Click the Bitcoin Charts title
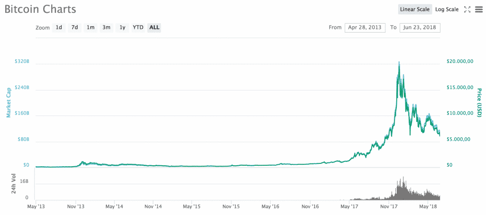 coord(40,9)
